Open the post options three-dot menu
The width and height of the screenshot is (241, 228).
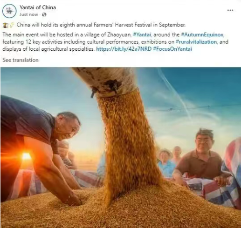(230, 10)
